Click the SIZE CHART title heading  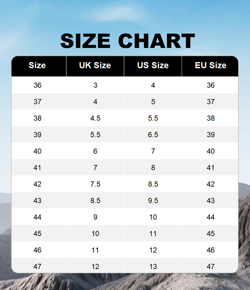pos(127,41)
